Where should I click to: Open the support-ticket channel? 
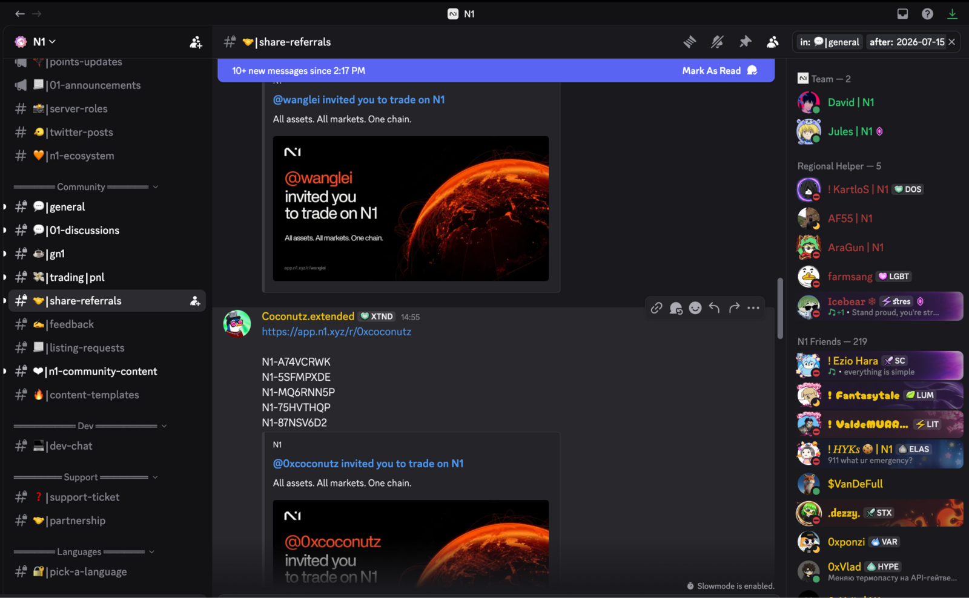pyautogui.click(x=107, y=498)
